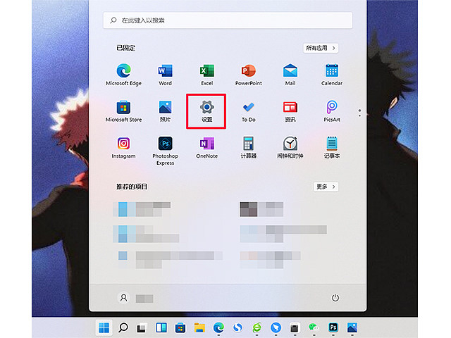Open the Calendar app
The image size is (451, 338).
click(x=332, y=75)
